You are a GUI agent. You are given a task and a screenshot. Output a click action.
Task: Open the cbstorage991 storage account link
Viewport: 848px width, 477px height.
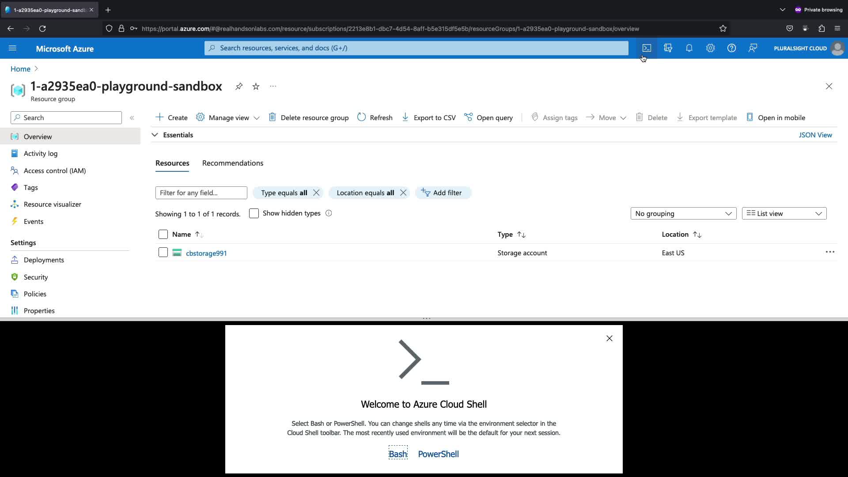coord(206,253)
